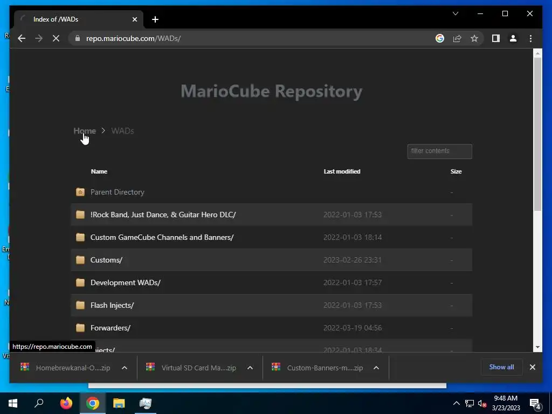552x414 pixels.
Task: Click the WADs breadcrumb
Action: pos(122,130)
